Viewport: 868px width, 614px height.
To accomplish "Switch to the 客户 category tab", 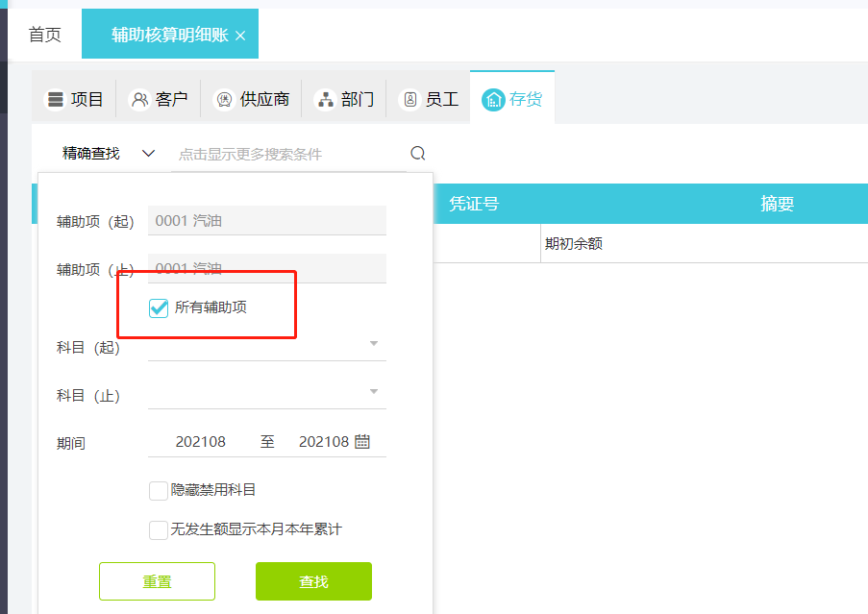I will [x=159, y=100].
